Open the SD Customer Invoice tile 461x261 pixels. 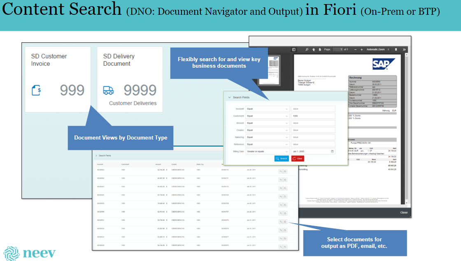coord(58,79)
